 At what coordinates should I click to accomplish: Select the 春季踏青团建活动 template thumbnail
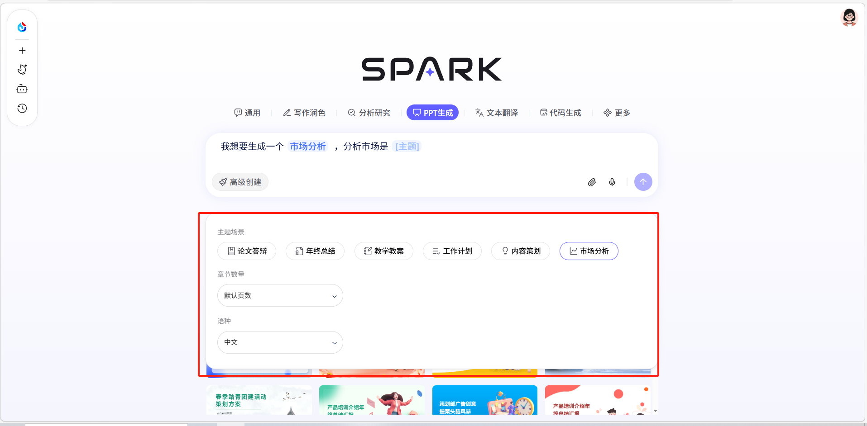[259, 400]
